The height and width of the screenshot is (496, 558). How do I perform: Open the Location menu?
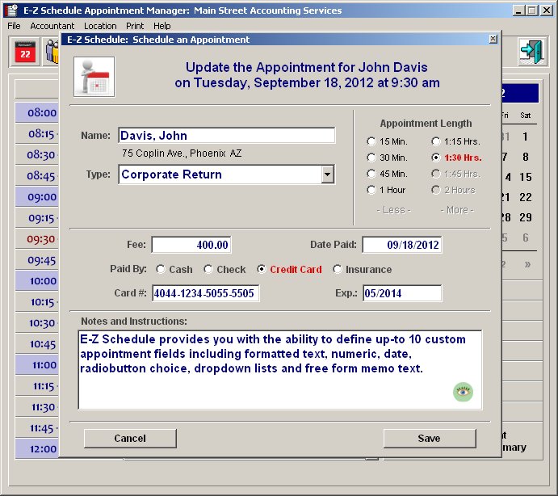coord(100,26)
